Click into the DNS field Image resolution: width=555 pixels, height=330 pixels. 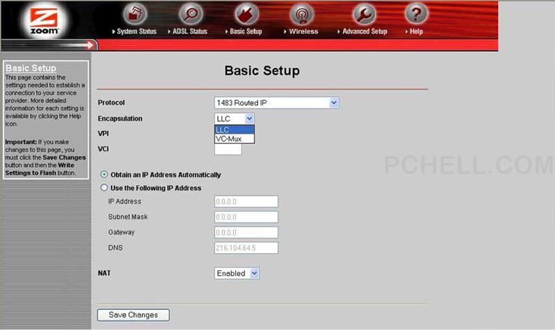(x=246, y=247)
